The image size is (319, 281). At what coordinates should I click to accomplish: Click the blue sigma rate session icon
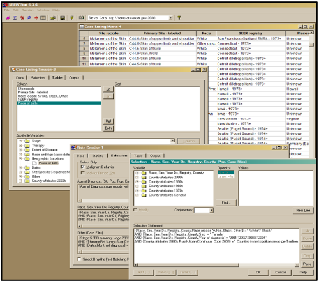(x=15, y=18)
